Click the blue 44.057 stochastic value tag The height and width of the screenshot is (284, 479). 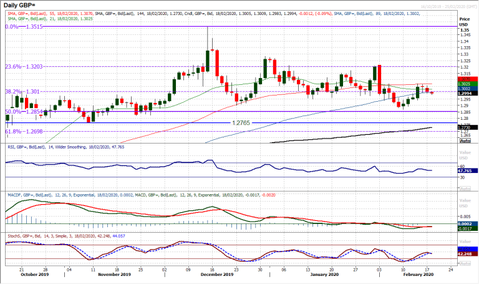point(468,250)
